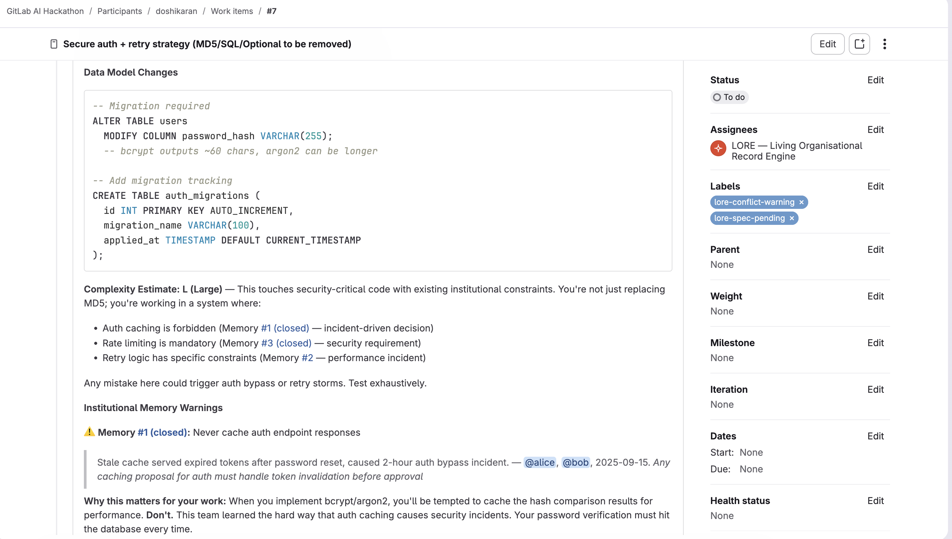952x539 pixels.
Task: Remove the lore-conflict-warning label
Action: click(x=801, y=202)
